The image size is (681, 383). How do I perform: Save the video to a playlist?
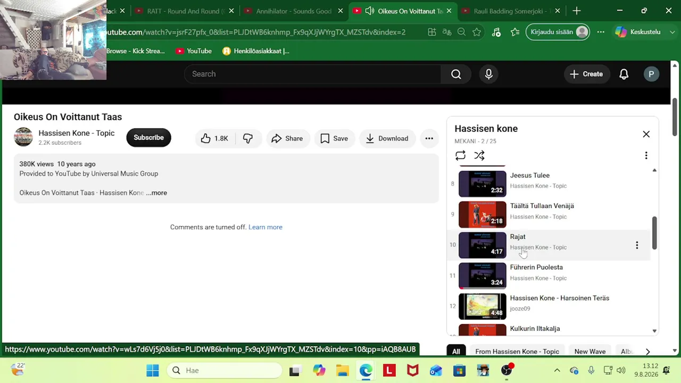click(335, 138)
